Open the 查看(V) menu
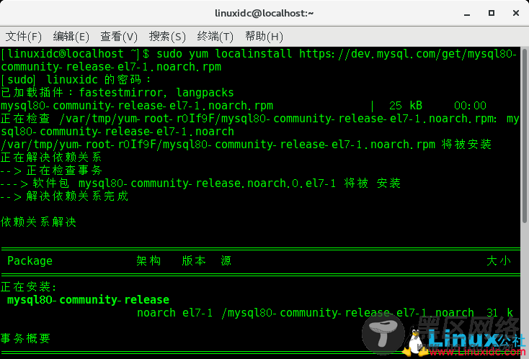The image size is (529, 359). pyautogui.click(x=119, y=37)
